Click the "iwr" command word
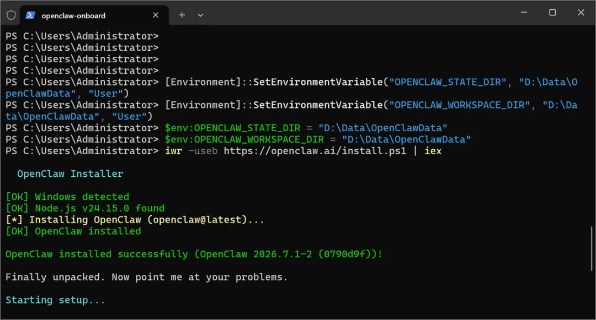 point(173,151)
